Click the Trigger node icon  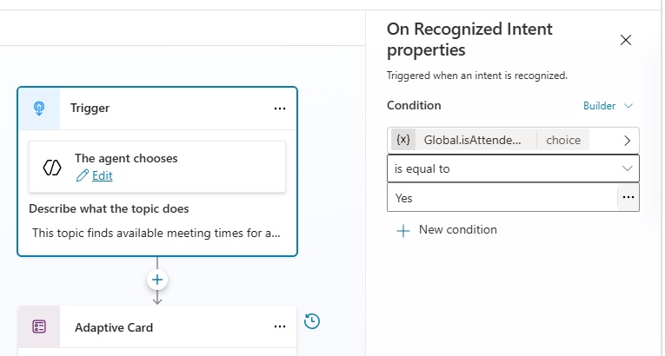[x=39, y=109]
